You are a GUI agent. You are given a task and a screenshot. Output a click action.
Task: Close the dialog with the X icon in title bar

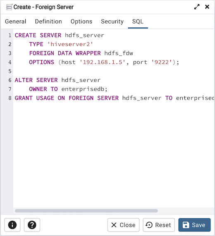[x=207, y=7]
